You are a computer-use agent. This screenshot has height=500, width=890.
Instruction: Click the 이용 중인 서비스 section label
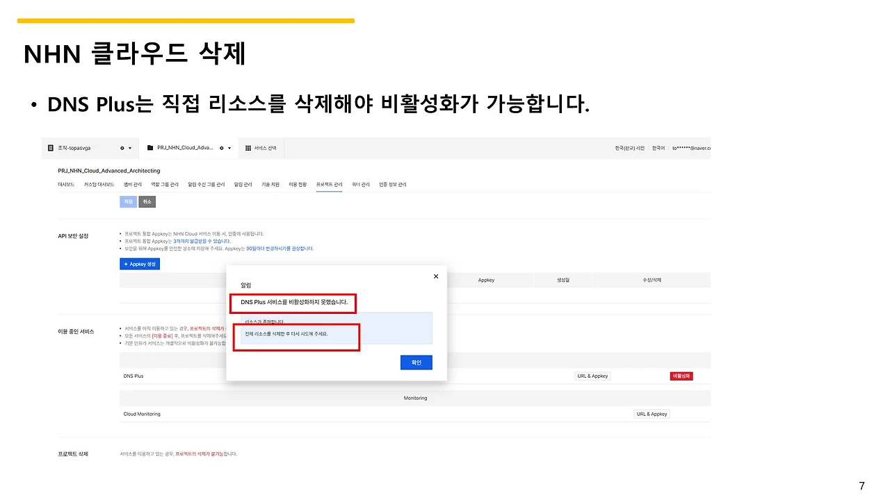(x=76, y=331)
